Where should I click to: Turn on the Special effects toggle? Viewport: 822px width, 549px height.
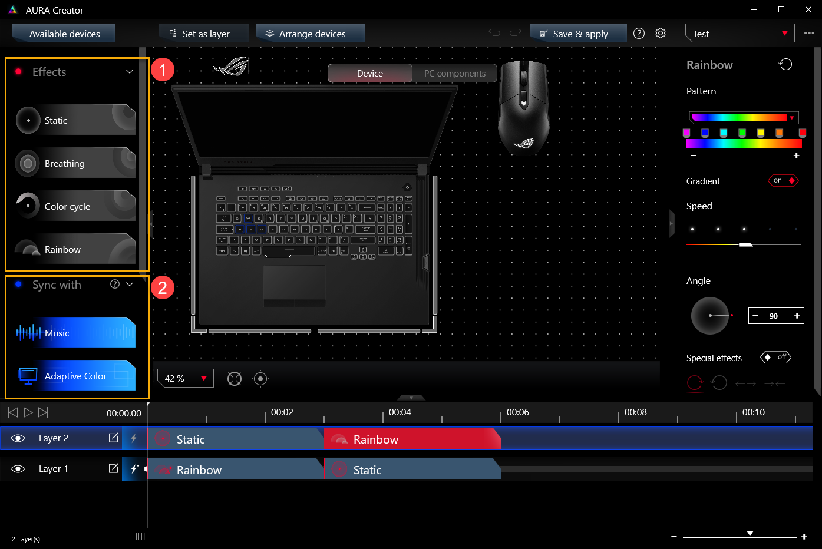coord(775,357)
